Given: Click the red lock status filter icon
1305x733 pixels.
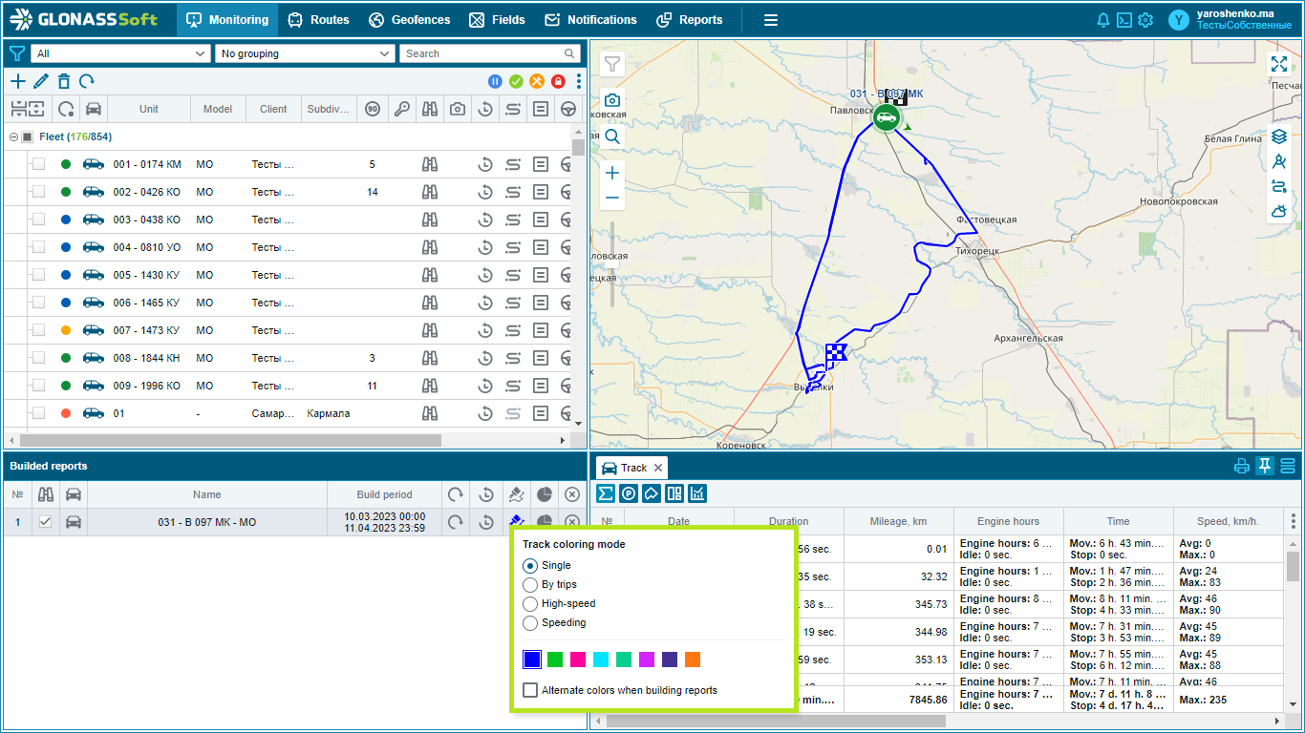Looking at the screenshot, I should (x=558, y=82).
